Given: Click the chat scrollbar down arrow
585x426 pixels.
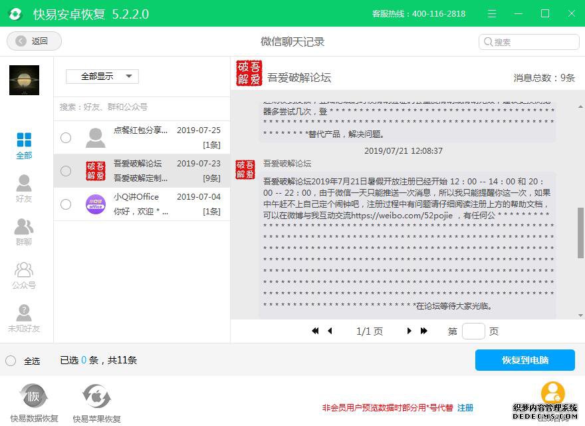Looking at the screenshot, I should coord(580,316).
